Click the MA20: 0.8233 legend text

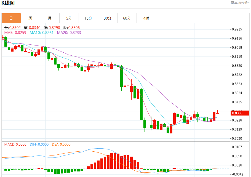pyautogui.click(x=69, y=33)
